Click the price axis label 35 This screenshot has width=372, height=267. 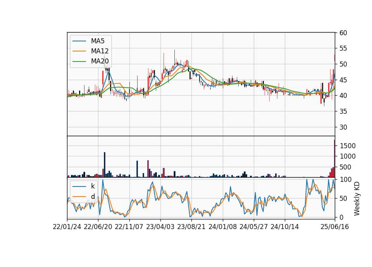click(x=343, y=111)
